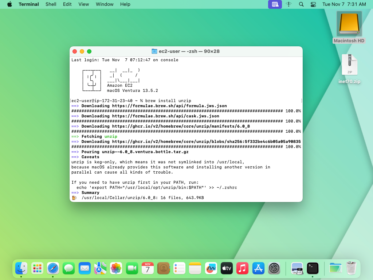Open System Settings in the Dock
This screenshot has width=373, height=280.
tap(274, 268)
